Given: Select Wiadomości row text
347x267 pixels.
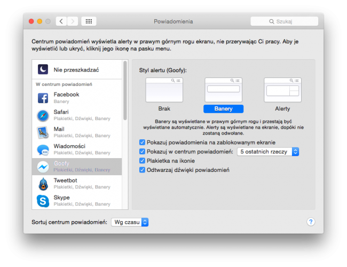Looking at the screenshot, I should coord(82,149).
